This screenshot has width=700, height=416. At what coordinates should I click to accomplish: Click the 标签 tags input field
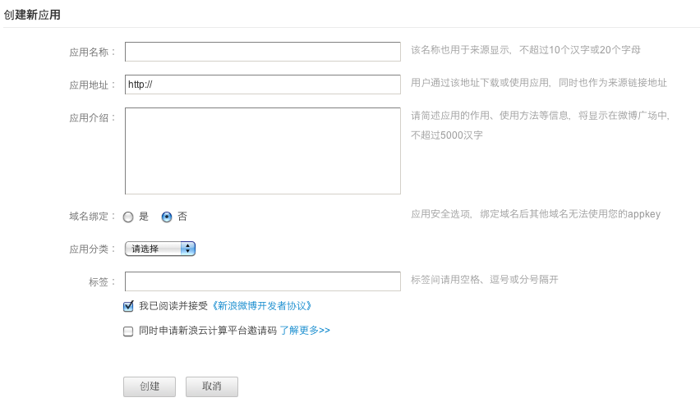262,281
